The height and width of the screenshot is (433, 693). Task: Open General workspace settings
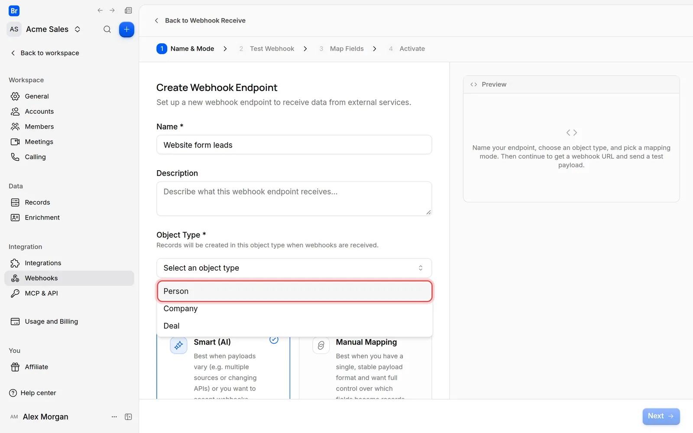click(x=69, y=96)
